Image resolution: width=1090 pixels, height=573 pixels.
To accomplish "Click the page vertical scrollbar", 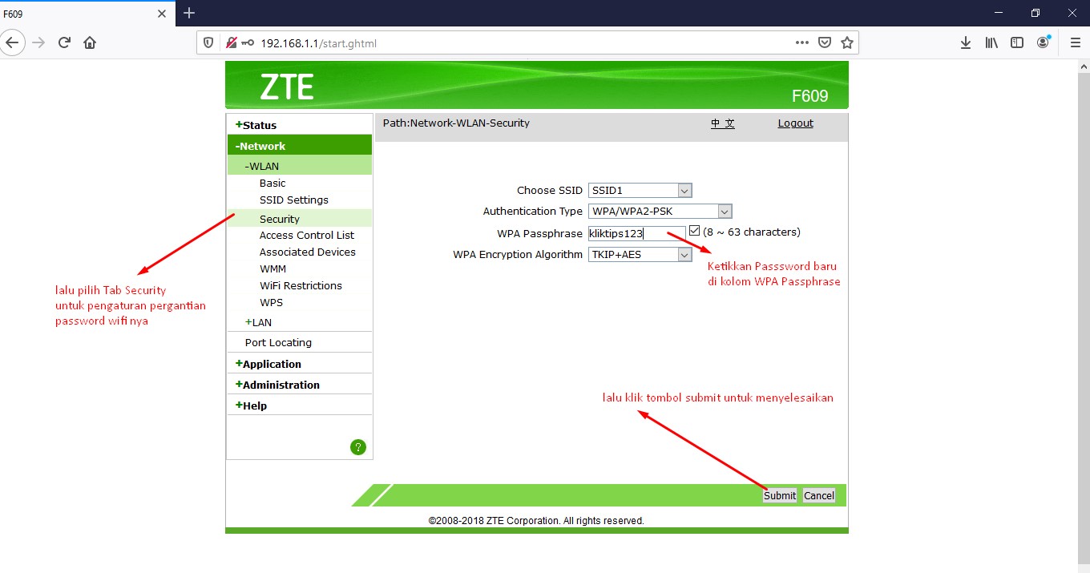I will [x=1084, y=317].
